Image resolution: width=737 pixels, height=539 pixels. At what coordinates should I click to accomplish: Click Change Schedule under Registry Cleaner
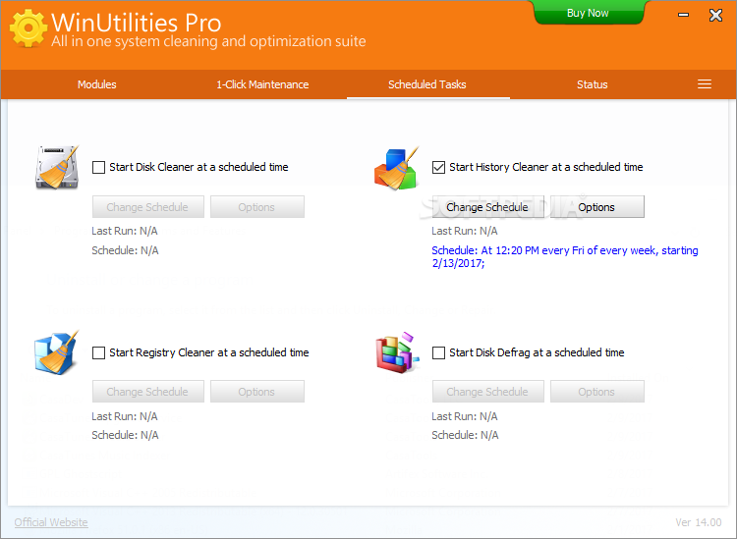point(148,392)
